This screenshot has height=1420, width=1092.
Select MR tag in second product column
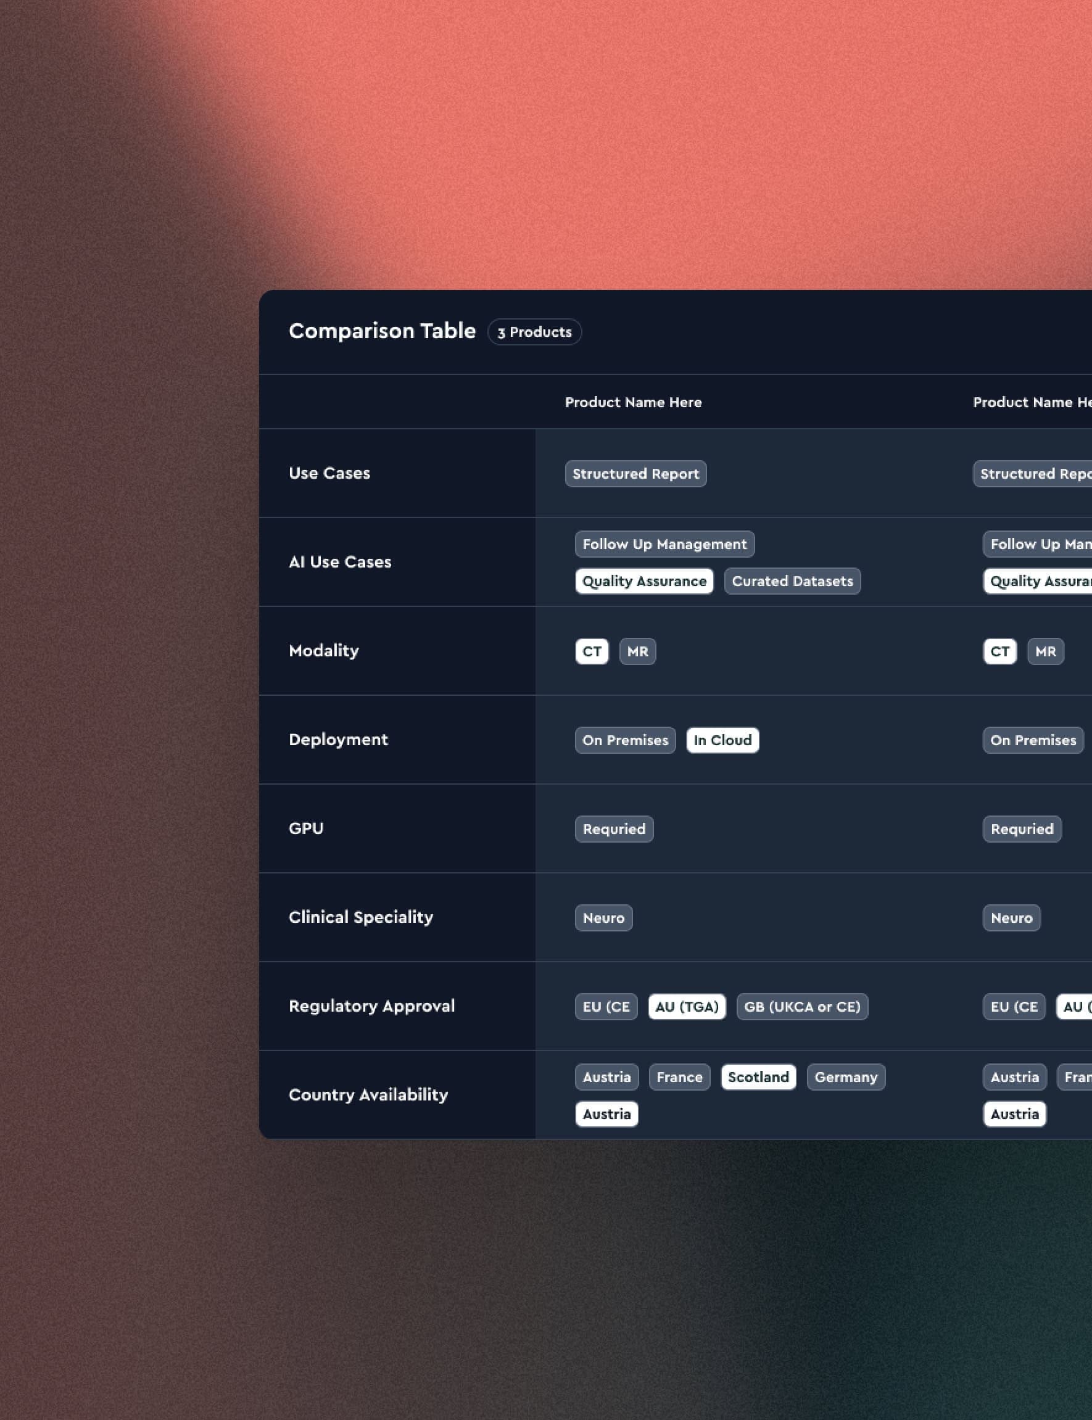[x=1045, y=651]
